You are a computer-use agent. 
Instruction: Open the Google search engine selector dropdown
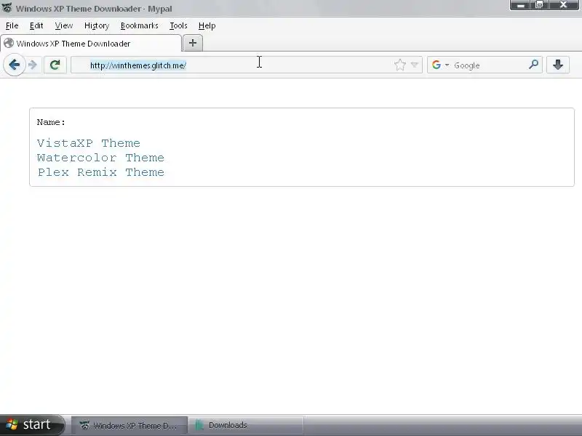pyautogui.click(x=440, y=65)
